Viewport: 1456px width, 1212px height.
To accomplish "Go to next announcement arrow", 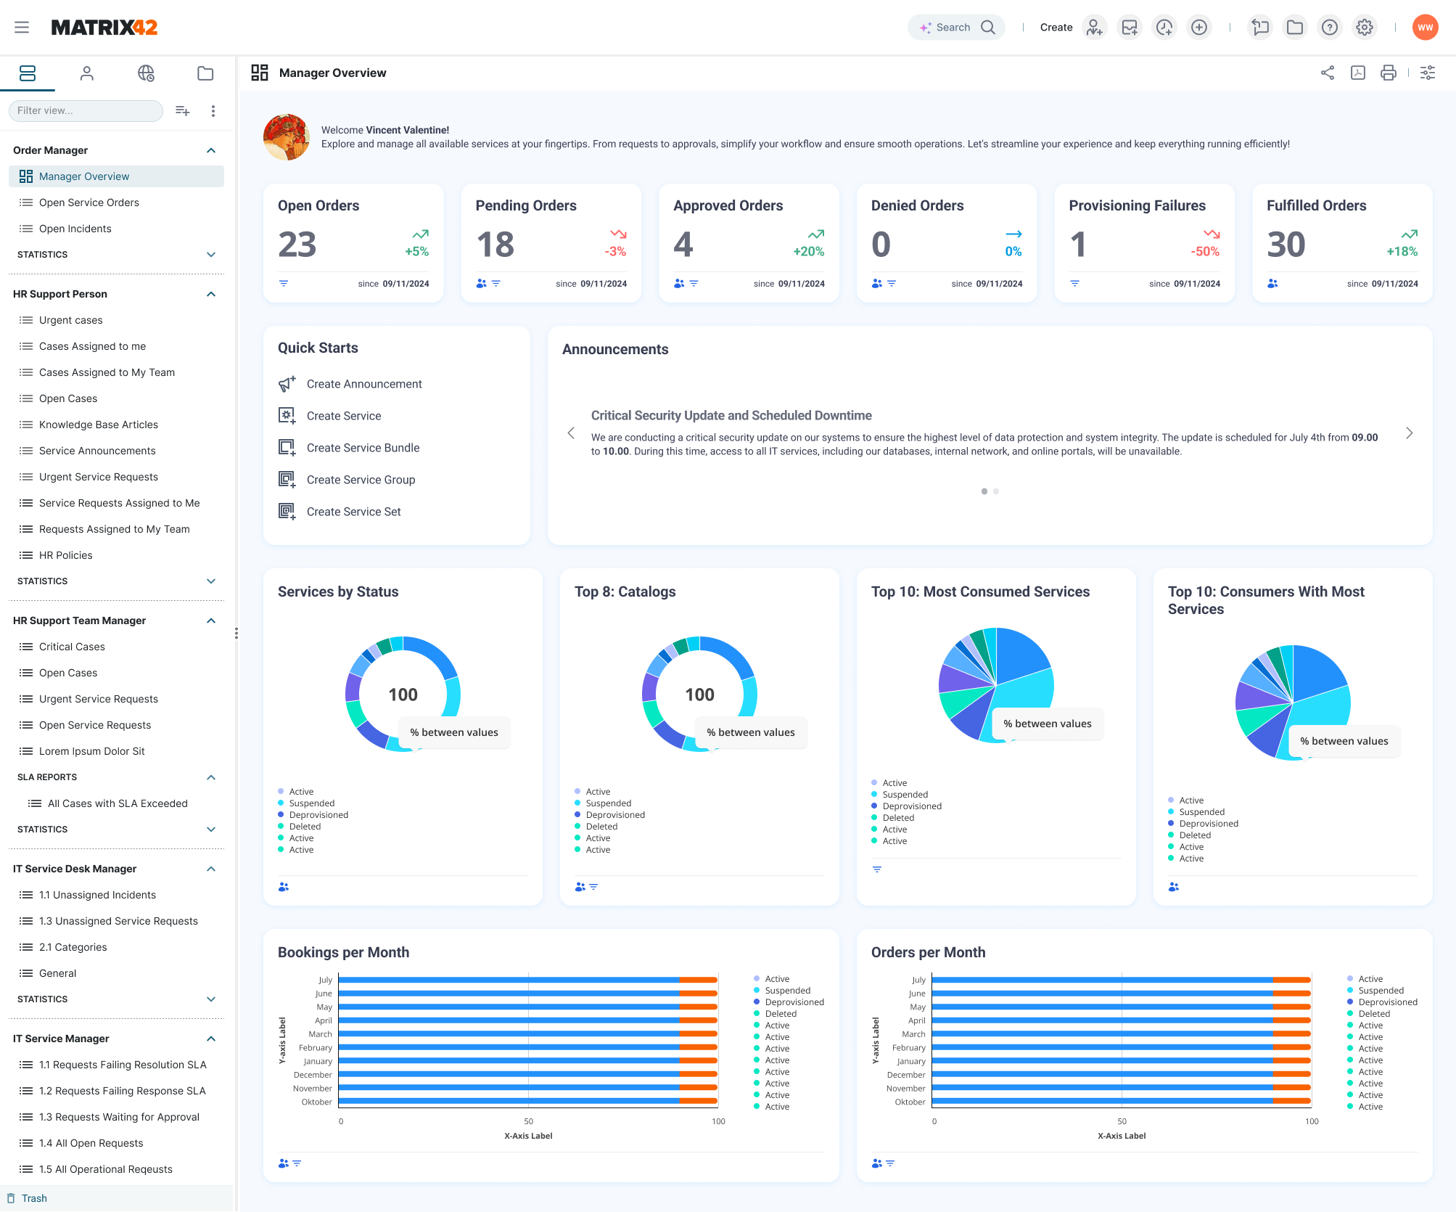I will [1409, 433].
